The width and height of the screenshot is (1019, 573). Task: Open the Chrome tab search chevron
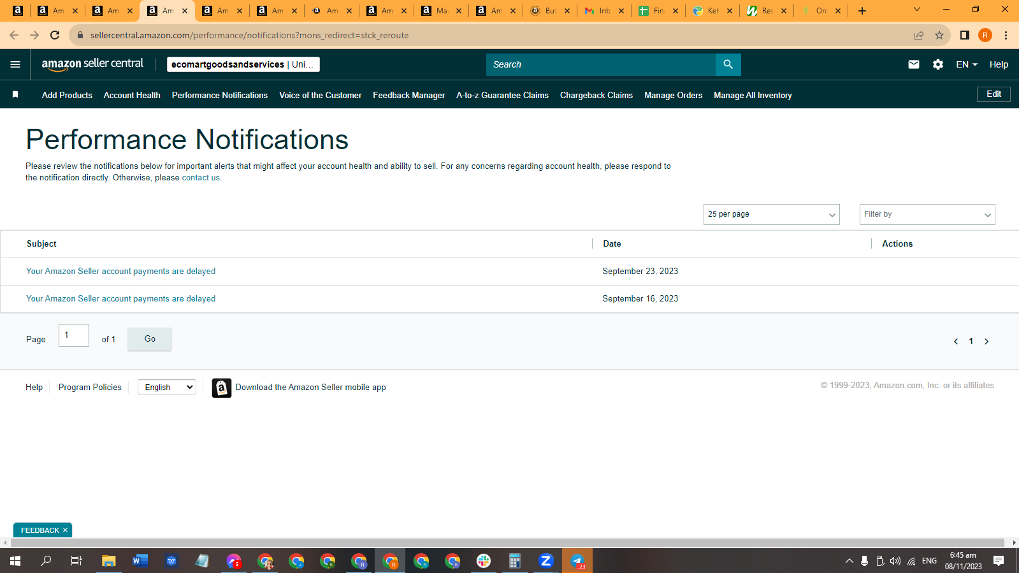point(916,10)
